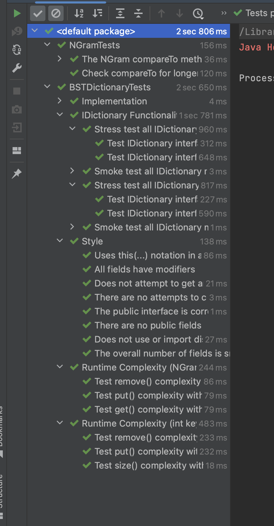
Task: Collapse the Style test group
Action: 60,241
